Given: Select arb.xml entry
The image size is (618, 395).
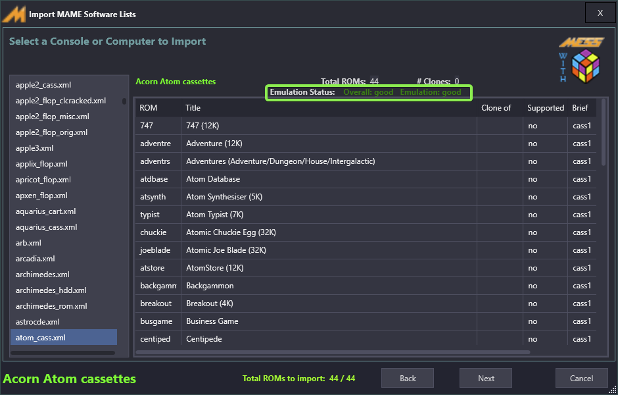Looking at the screenshot, I should click(x=64, y=243).
